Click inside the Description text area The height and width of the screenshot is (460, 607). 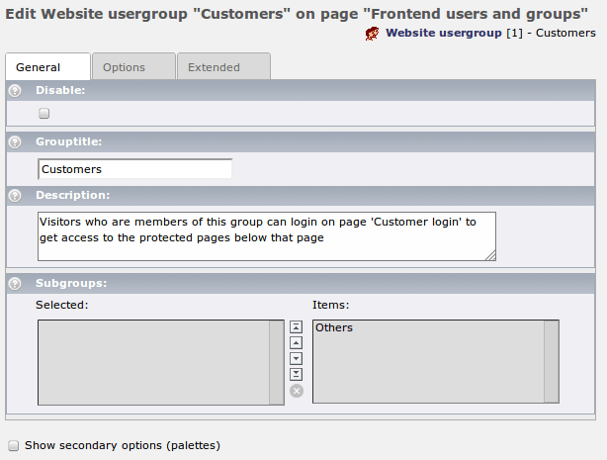pyautogui.click(x=265, y=235)
